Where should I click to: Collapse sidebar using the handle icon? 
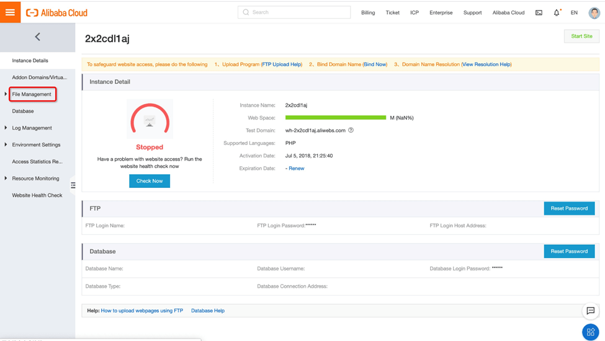[x=73, y=185]
